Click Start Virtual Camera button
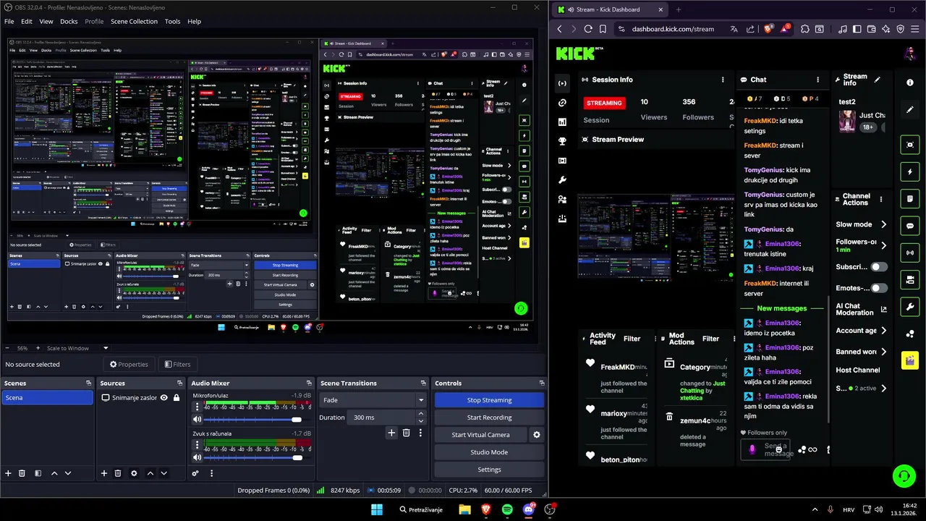Screen dimensions: 926x521 coord(480,435)
